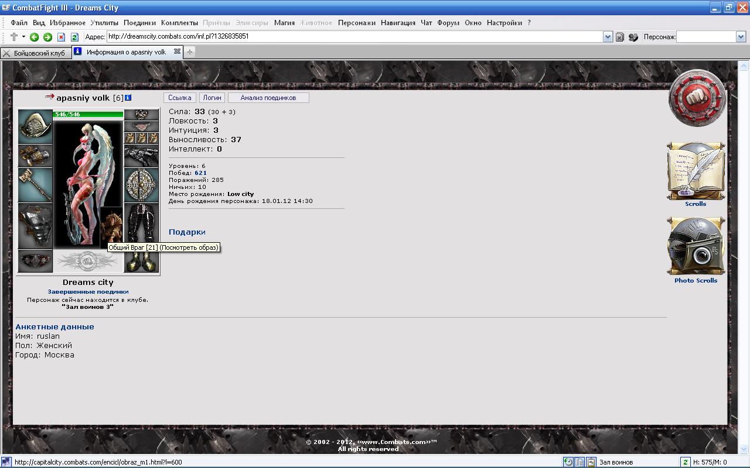Open the Персонажи menu
The image size is (750, 468).
356,23
